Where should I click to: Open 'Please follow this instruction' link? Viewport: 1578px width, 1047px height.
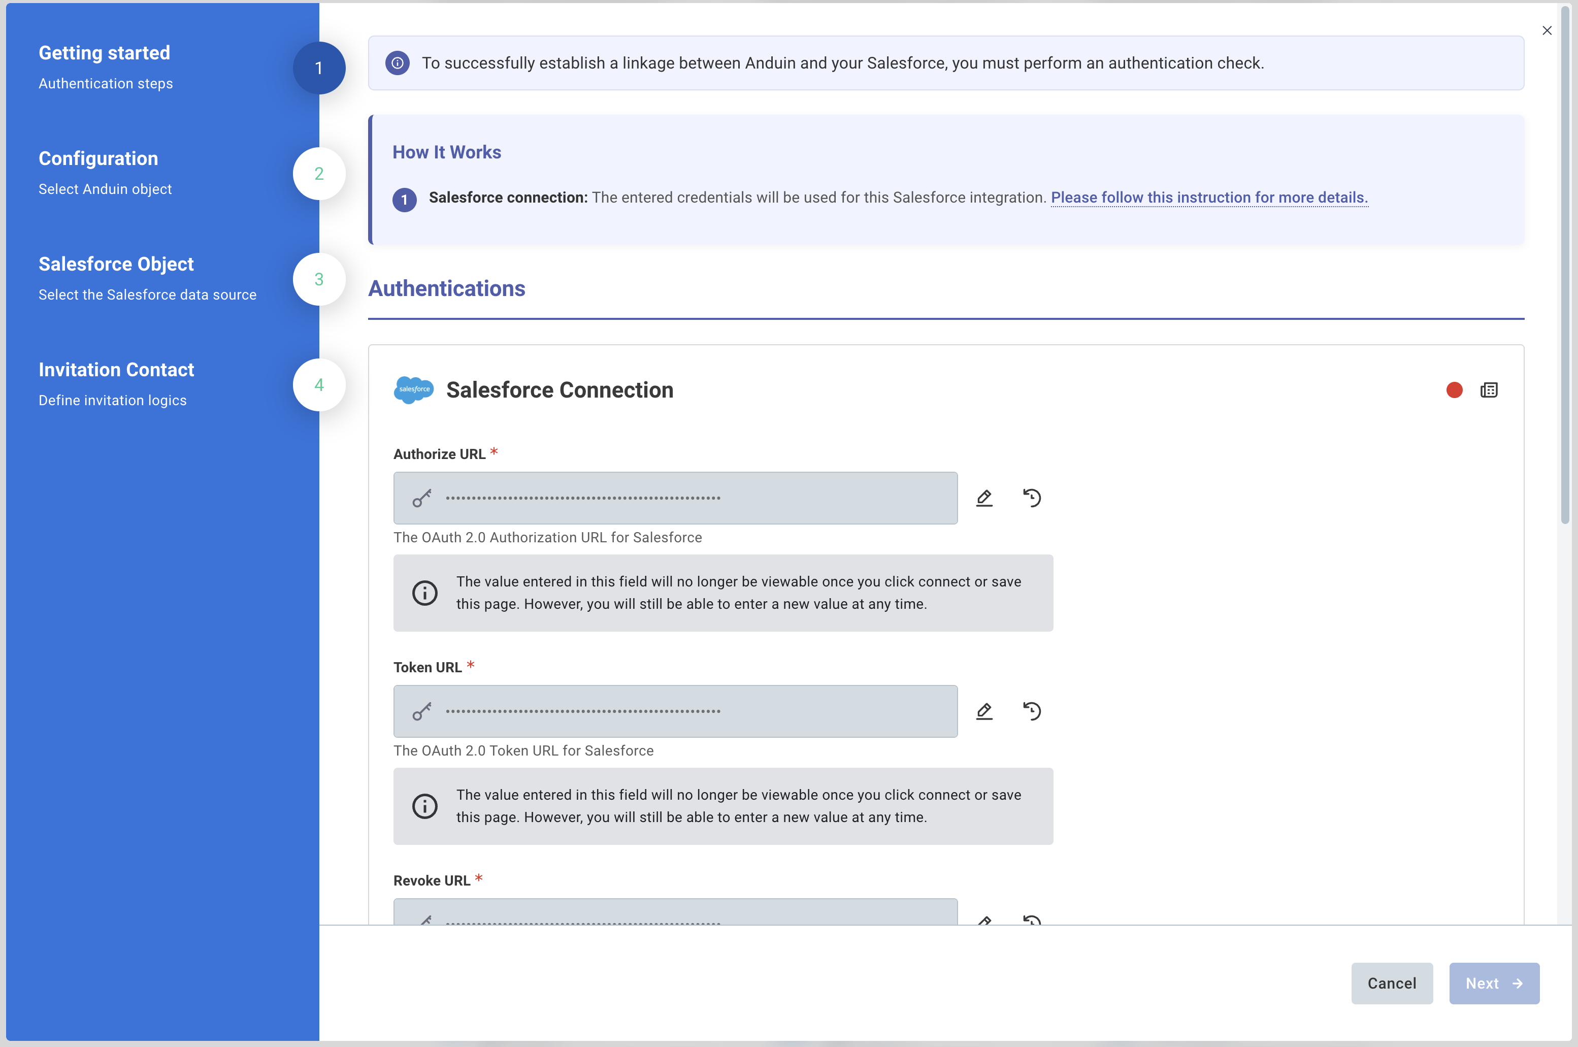tap(1209, 198)
